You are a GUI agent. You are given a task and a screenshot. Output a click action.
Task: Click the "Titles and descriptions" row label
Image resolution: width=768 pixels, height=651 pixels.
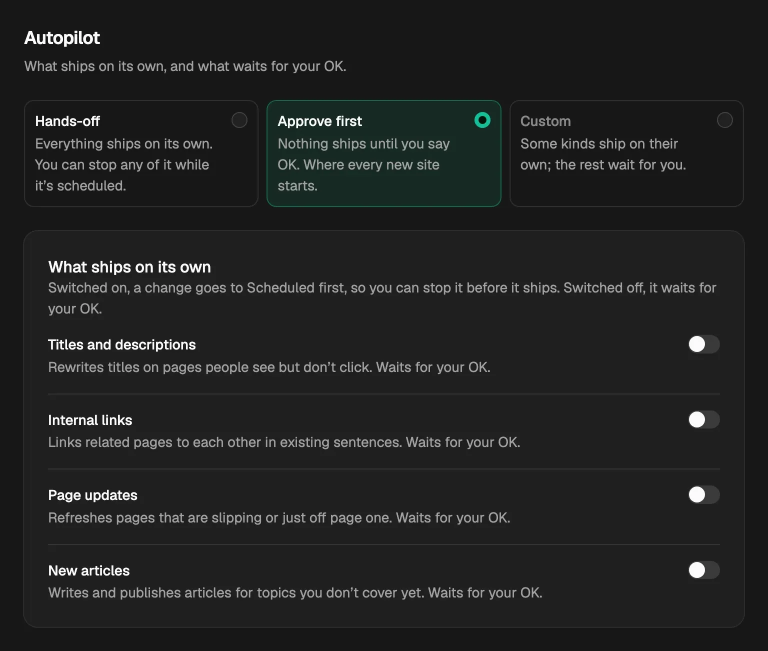[122, 344]
